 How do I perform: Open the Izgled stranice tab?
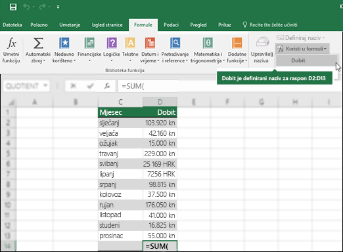tap(107, 25)
